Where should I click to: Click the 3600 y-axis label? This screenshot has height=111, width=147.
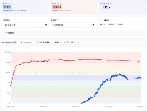click(x=8, y=52)
